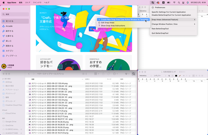208x135 pixels.
Task: Open the battery status icon
Action: [x=169, y=3]
